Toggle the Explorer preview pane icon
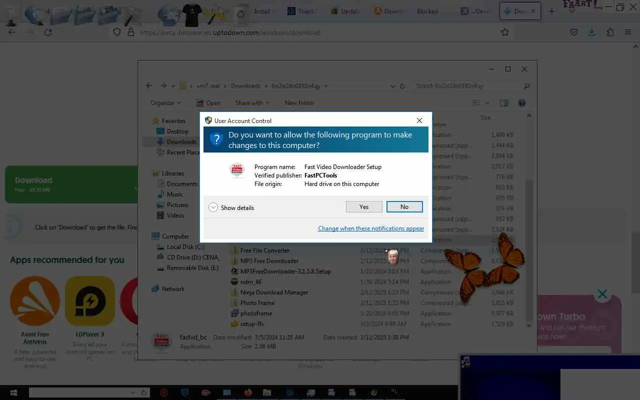640x400 pixels. pyautogui.click(x=504, y=103)
